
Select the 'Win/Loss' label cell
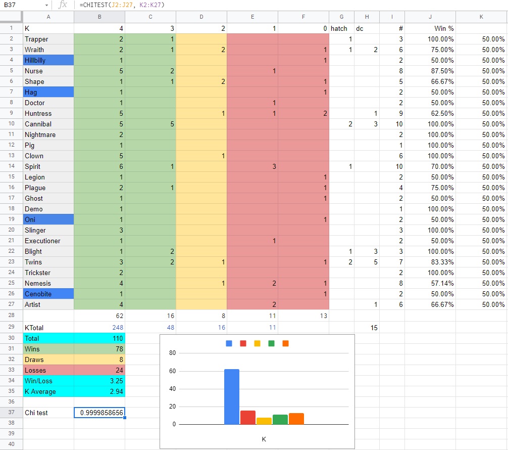[x=48, y=381]
